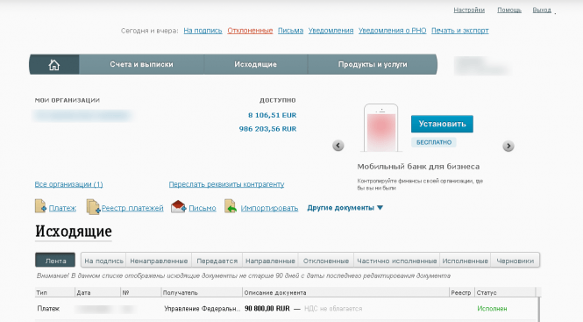Screen dimensions: 583x322
Task: Open the Счета и выписки menu
Action: (141, 64)
